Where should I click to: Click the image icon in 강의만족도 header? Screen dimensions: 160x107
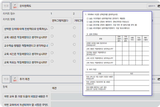coord(159,6)
